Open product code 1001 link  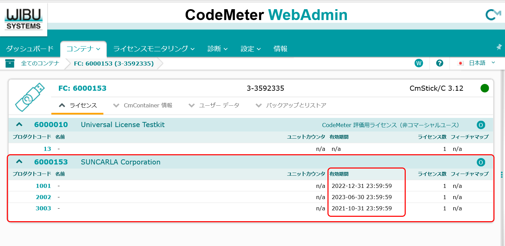[x=43, y=186]
